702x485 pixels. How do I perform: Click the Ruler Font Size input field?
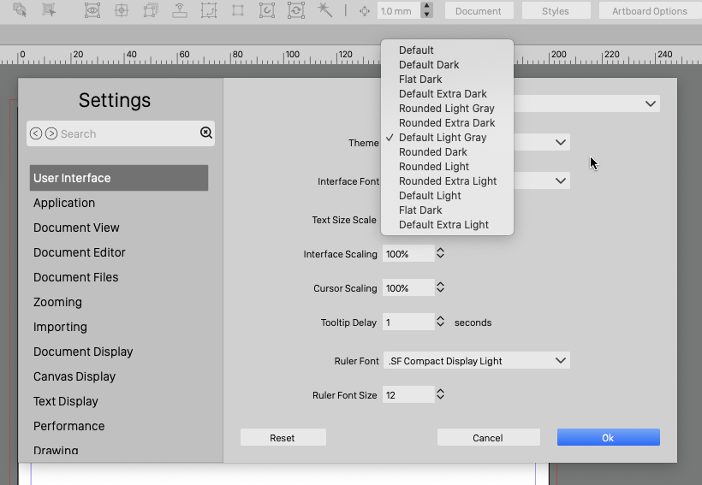(x=408, y=395)
